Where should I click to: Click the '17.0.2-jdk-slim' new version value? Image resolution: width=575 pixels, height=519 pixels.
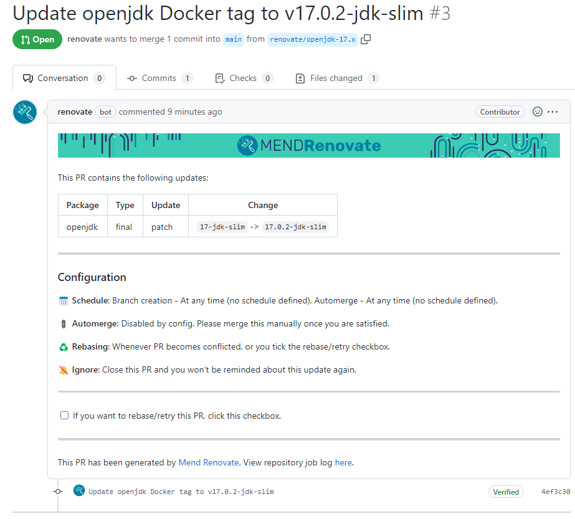[x=295, y=227]
